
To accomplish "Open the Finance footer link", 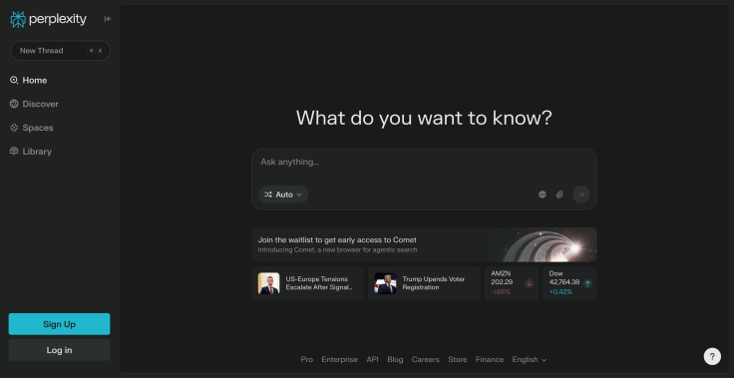I will 490,360.
